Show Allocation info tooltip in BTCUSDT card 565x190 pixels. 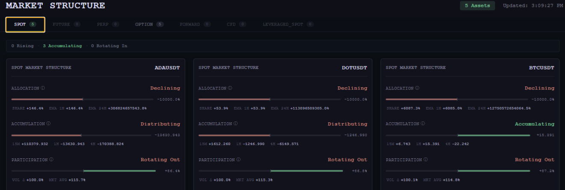click(417, 88)
